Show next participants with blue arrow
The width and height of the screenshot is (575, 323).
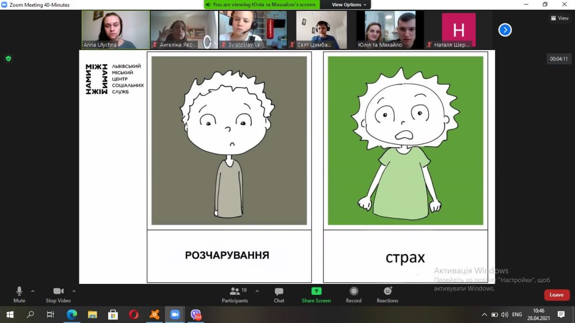(x=505, y=30)
